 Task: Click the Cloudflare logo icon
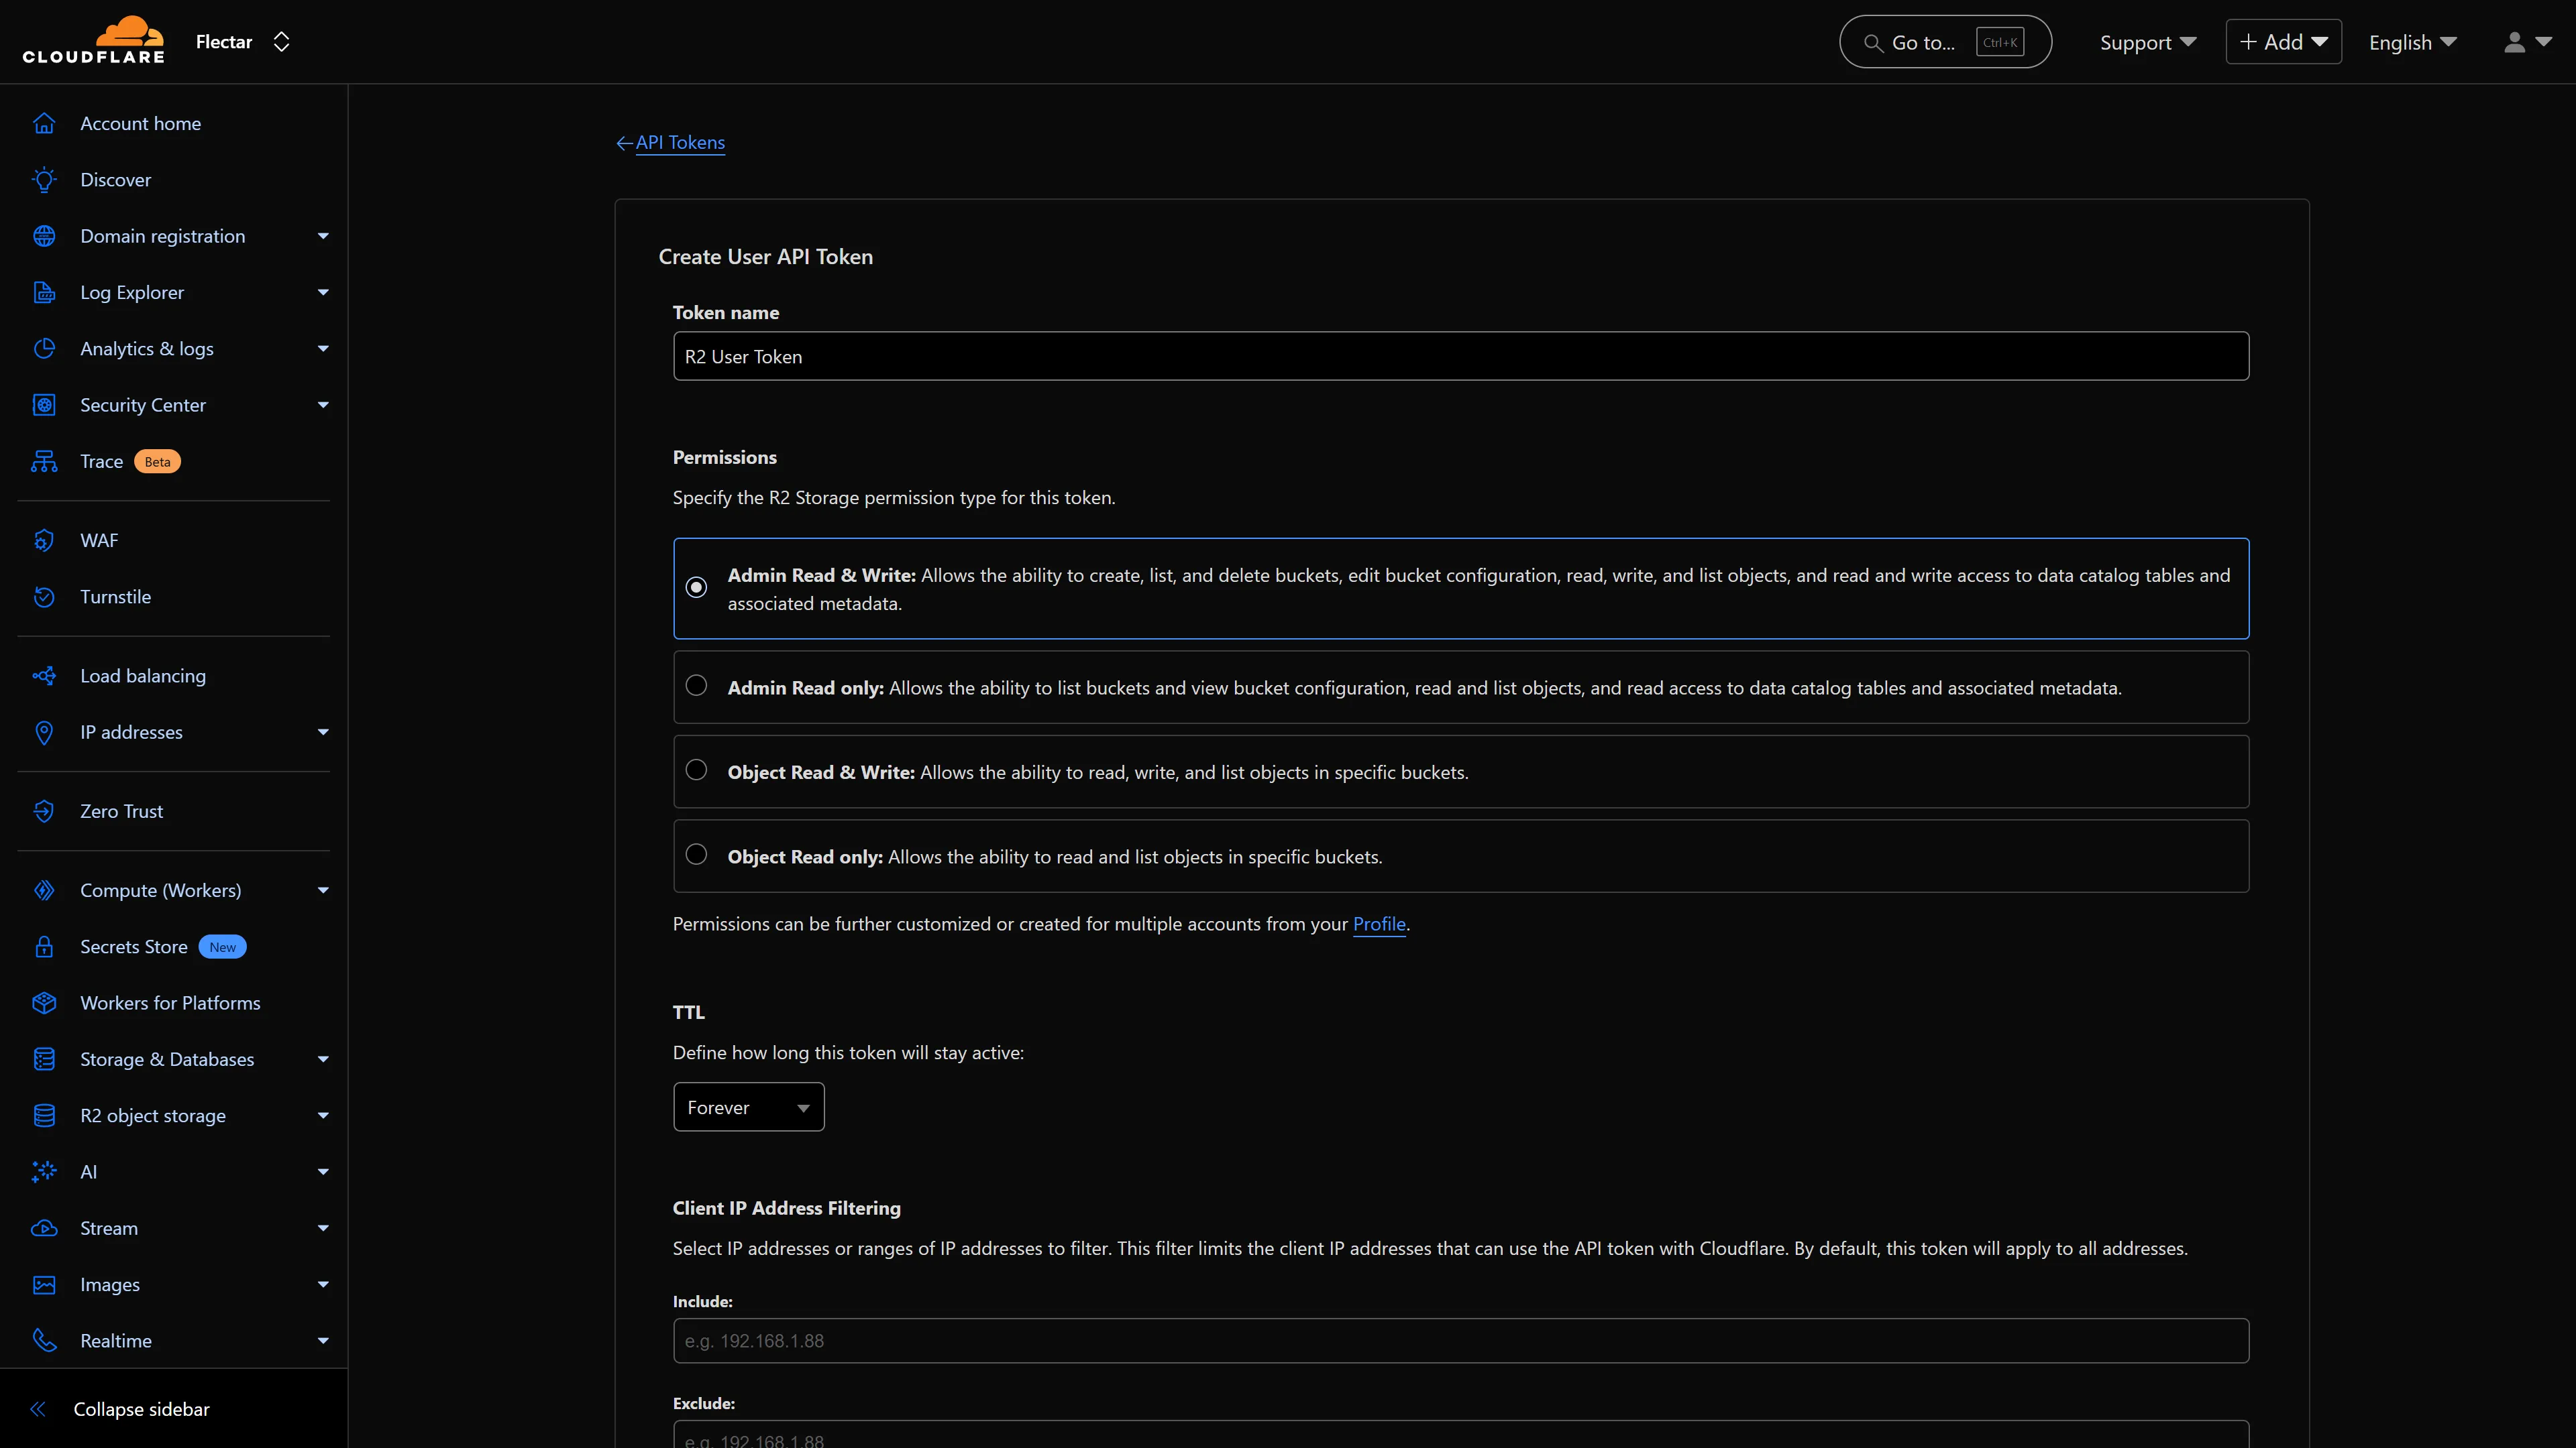(94, 41)
